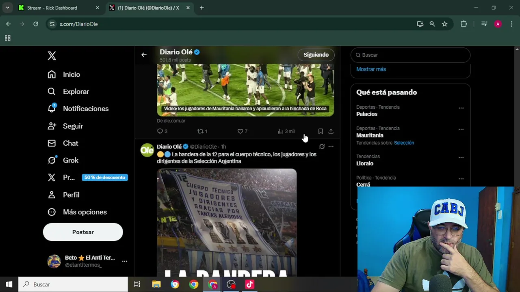Image resolution: width=520 pixels, height=292 pixels.
Task: Open Windows Start menu
Action: click(x=9, y=284)
